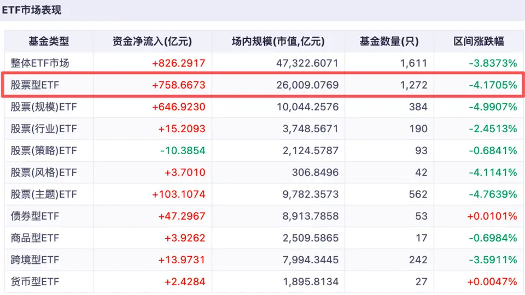Click market size value 8,913.7858
Viewport: 525px width, 295px height.
click(311, 216)
